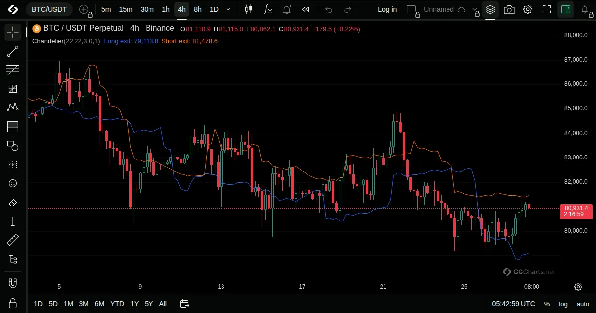Set the date range to 1M
This screenshot has width=596, height=313.
(68, 304)
